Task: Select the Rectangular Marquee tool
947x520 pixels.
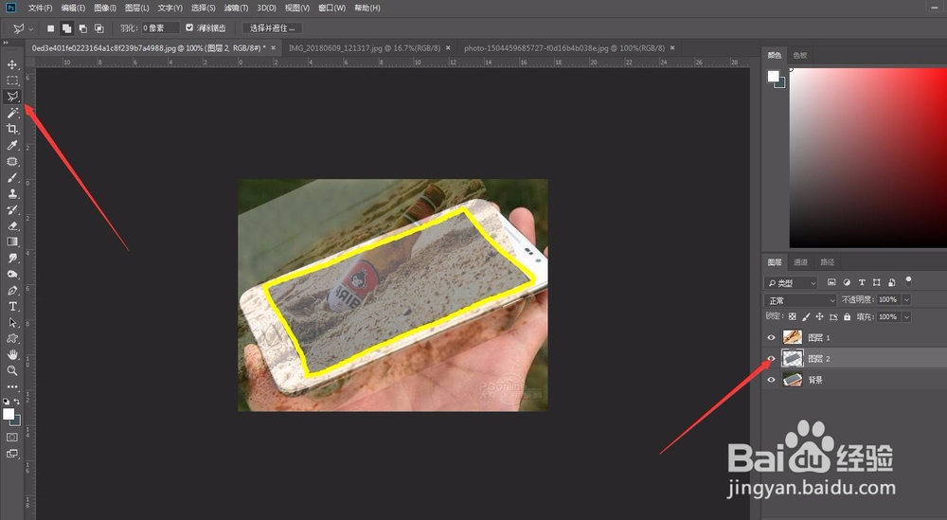Action: click(12, 81)
